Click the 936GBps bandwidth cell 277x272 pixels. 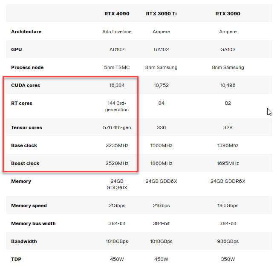[x=228, y=241]
